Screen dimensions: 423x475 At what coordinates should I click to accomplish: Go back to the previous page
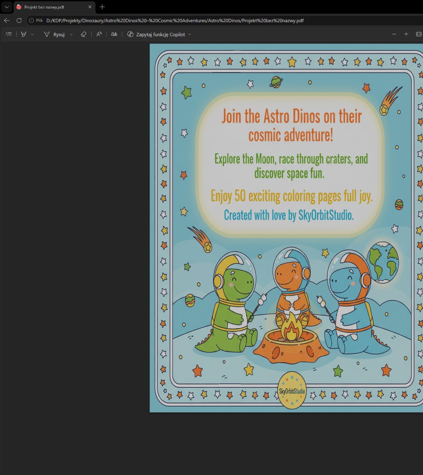tap(7, 20)
